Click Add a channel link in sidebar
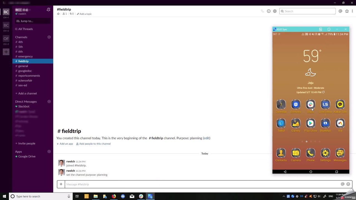356x200 pixels. [x=26, y=93]
